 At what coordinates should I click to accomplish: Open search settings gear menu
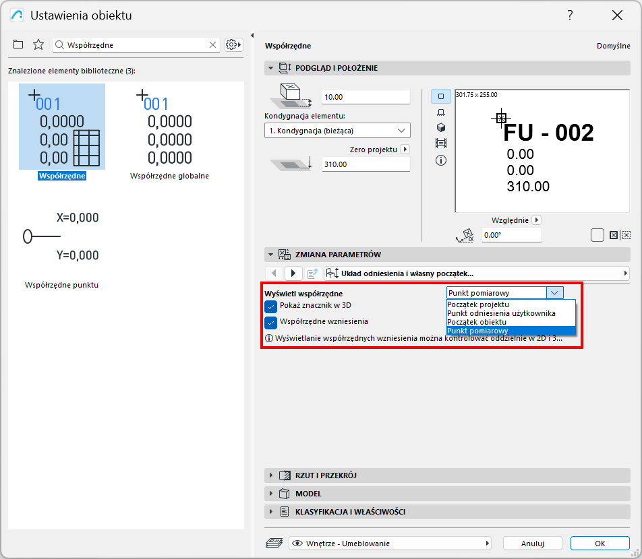tap(233, 44)
